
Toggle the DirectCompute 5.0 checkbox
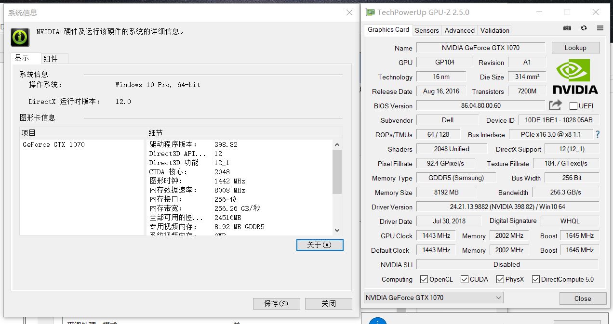[x=535, y=279]
